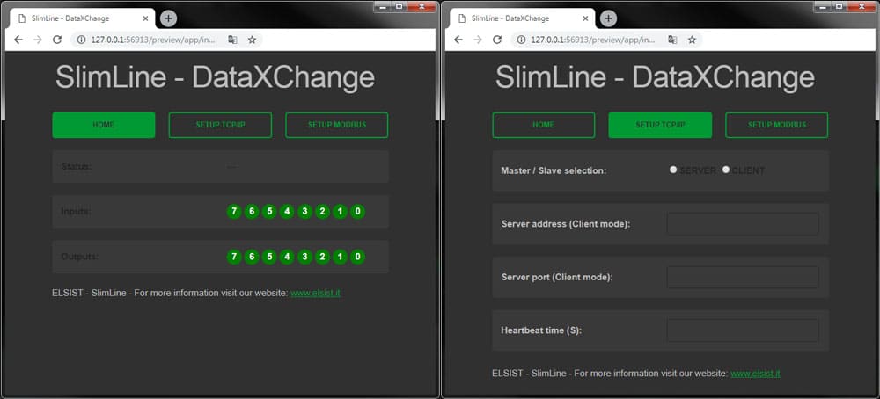Open HOME page in right window
This screenshot has height=399, width=880.
(x=543, y=125)
